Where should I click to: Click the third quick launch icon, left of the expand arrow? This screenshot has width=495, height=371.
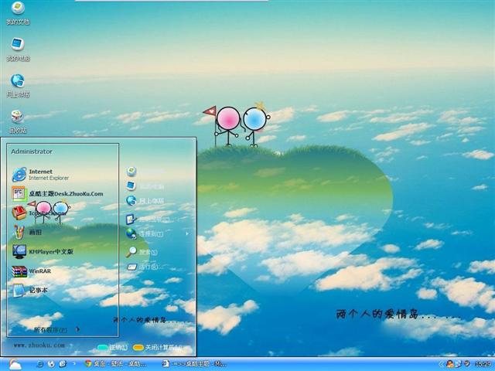pos(62,364)
